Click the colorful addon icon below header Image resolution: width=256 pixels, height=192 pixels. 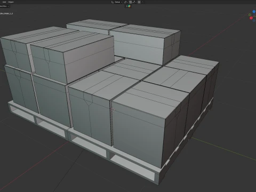[129, 6]
